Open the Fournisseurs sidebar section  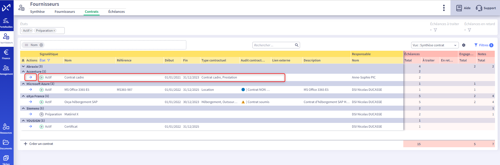point(6,39)
